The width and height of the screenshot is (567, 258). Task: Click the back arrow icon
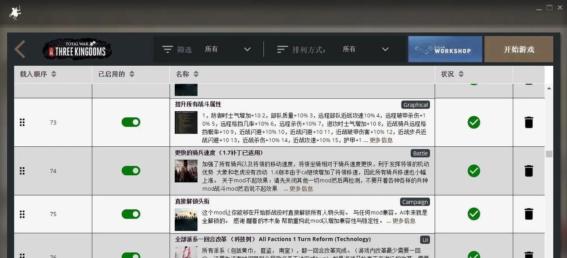[20, 49]
